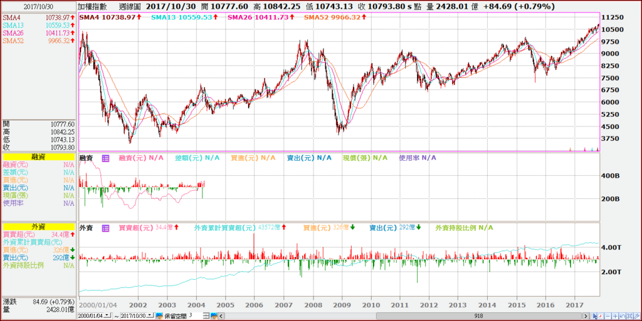Adjust the 保留空間 stepper control
Image resolution: width=642 pixels, height=321 pixels.
coord(206,316)
